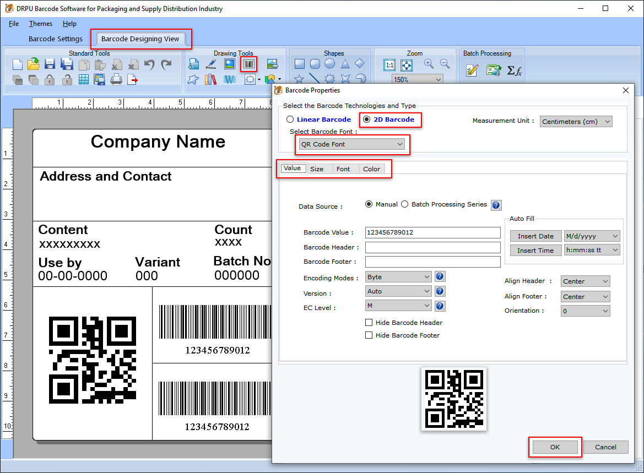Check Hide Barcode Header
The image size is (644, 473).
(x=369, y=322)
